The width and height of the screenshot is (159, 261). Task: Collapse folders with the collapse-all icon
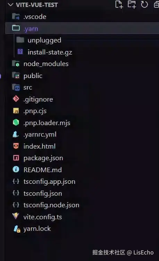coord(156,5)
